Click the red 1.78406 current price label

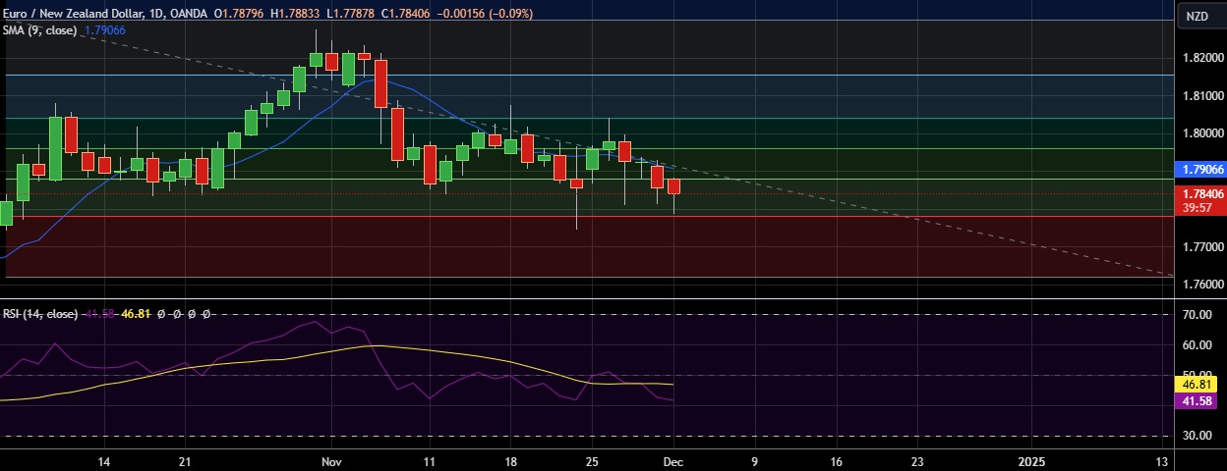(1200, 194)
